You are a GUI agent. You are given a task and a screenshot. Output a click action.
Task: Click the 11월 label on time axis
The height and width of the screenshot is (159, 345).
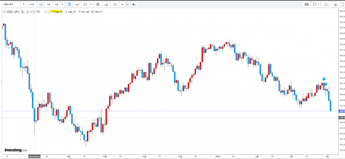click(144, 157)
